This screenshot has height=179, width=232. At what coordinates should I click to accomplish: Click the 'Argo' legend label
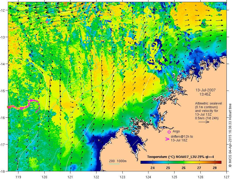(176, 131)
